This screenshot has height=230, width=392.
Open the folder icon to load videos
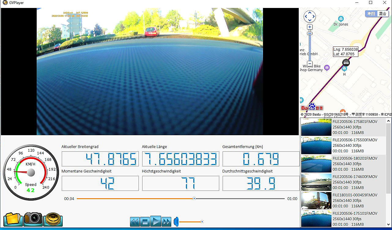(x=13, y=219)
